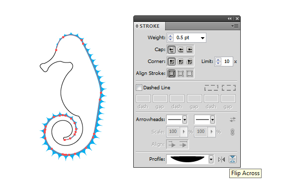281x192 pixels.
Task: Open the start arrowhead dropdown
Action: click(185, 120)
